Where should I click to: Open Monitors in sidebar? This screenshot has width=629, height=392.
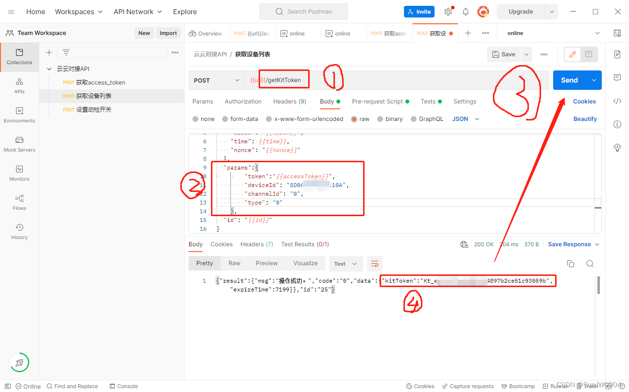click(19, 173)
